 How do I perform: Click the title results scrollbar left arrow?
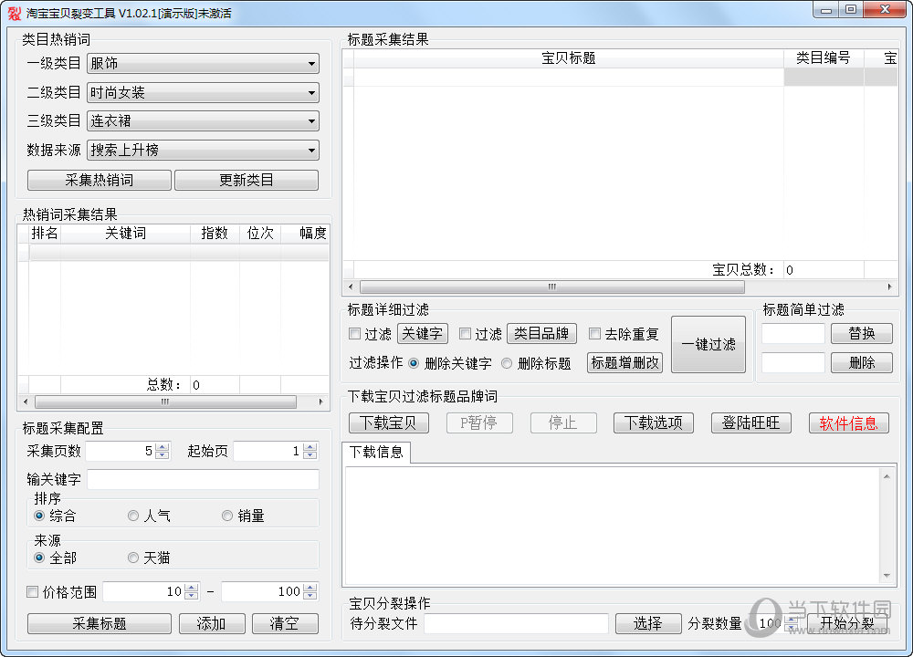(351, 287)
